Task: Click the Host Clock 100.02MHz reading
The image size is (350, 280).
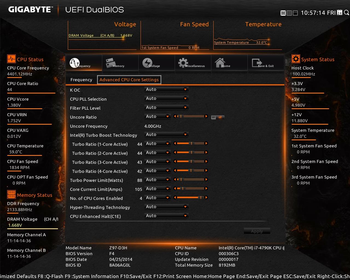Action: 304,74
